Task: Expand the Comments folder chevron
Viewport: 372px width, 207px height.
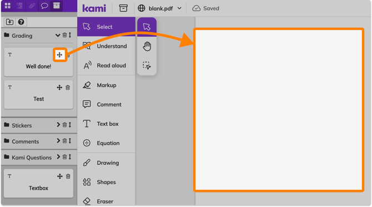Action: pyautogui.click(x=58, y=141)
